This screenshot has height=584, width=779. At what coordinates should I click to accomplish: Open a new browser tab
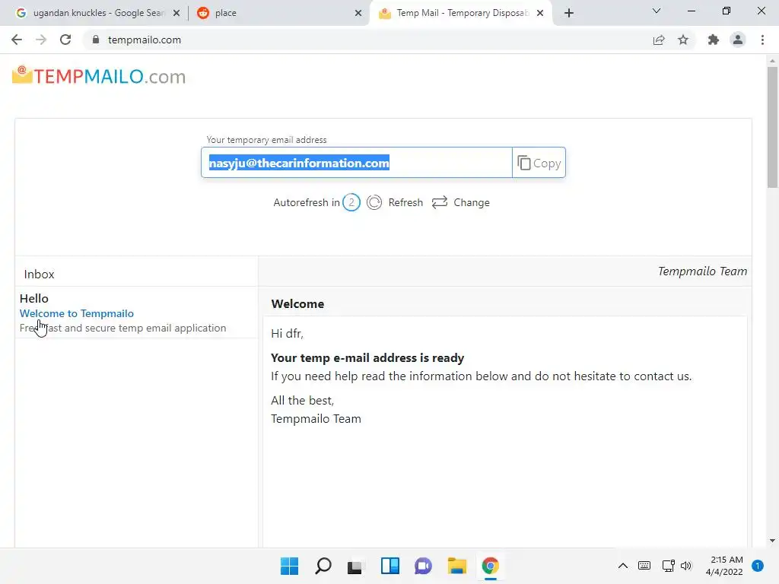point(569,13)
